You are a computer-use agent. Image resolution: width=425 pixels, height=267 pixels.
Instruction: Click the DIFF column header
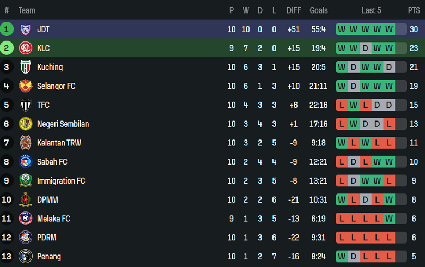click(294, 10)
